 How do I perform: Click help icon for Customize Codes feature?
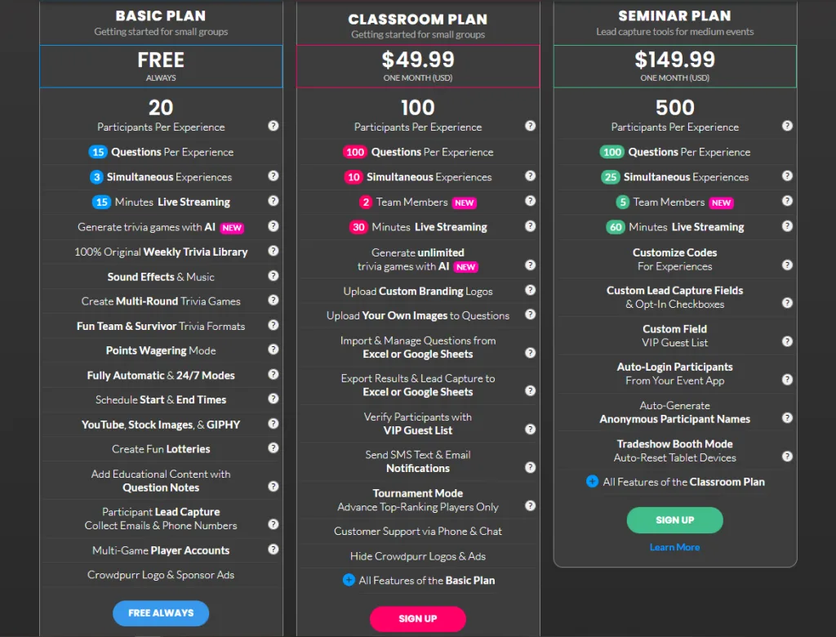[x=787, y=265]
